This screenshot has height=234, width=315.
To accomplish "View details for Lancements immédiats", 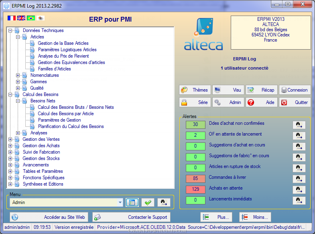I will [x=299, y=200].
